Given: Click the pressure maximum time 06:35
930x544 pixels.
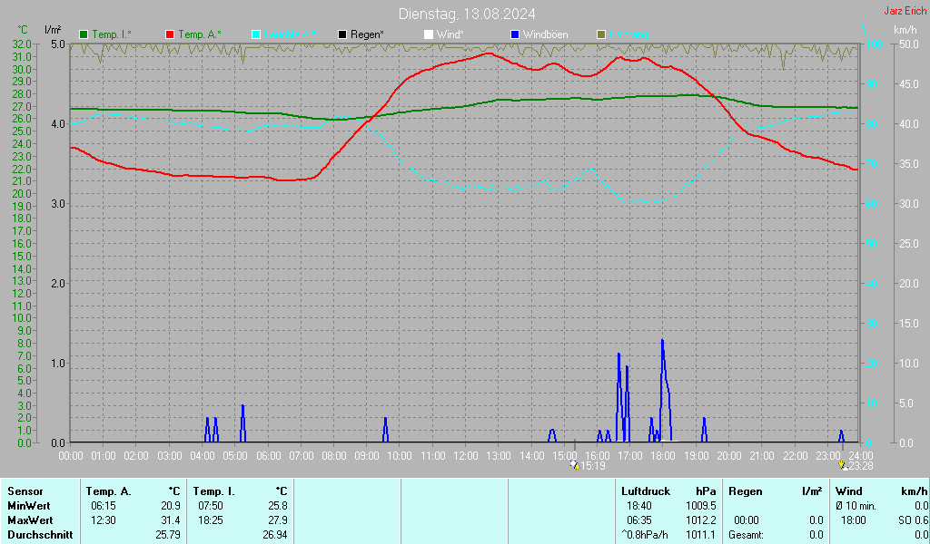Looking at the screenshot, I should click(x=638, y=520).
